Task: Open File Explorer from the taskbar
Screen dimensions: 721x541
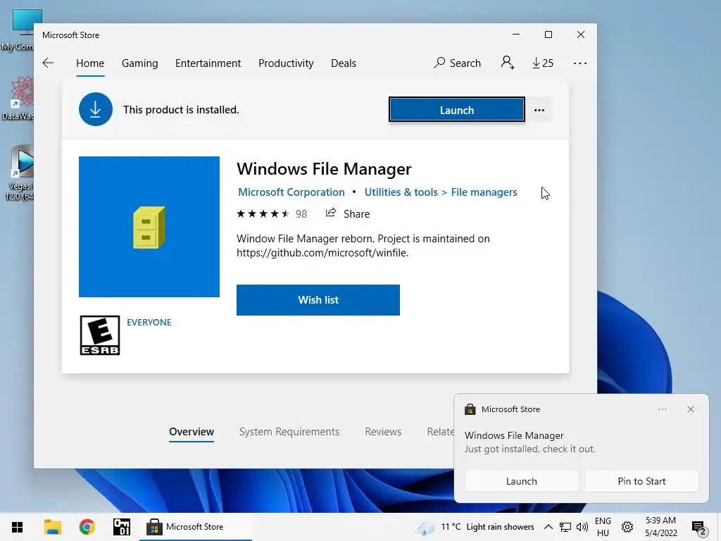Action: (x=52, y=527)
